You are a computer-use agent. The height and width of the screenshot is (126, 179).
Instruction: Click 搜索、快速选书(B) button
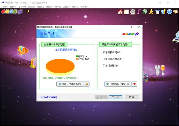click(x=70, y=84)
